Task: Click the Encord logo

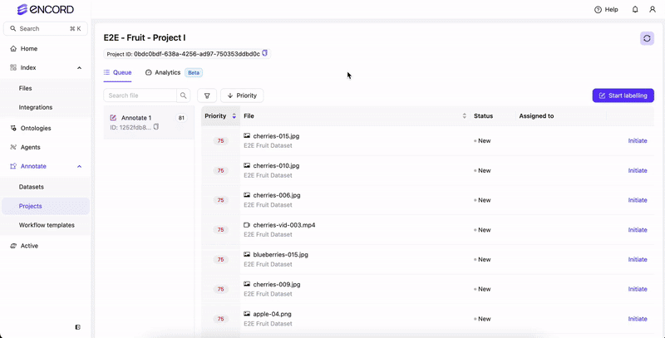Action: pos(46,9)
